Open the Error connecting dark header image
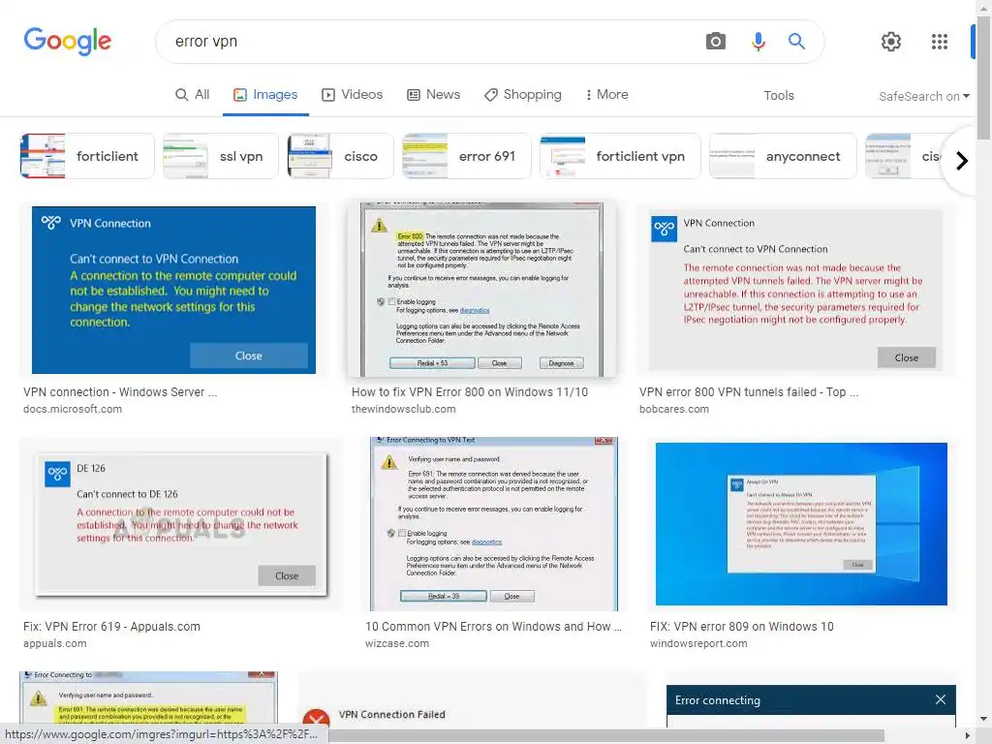This screenshot has width=992, height=744. [811, 700]
